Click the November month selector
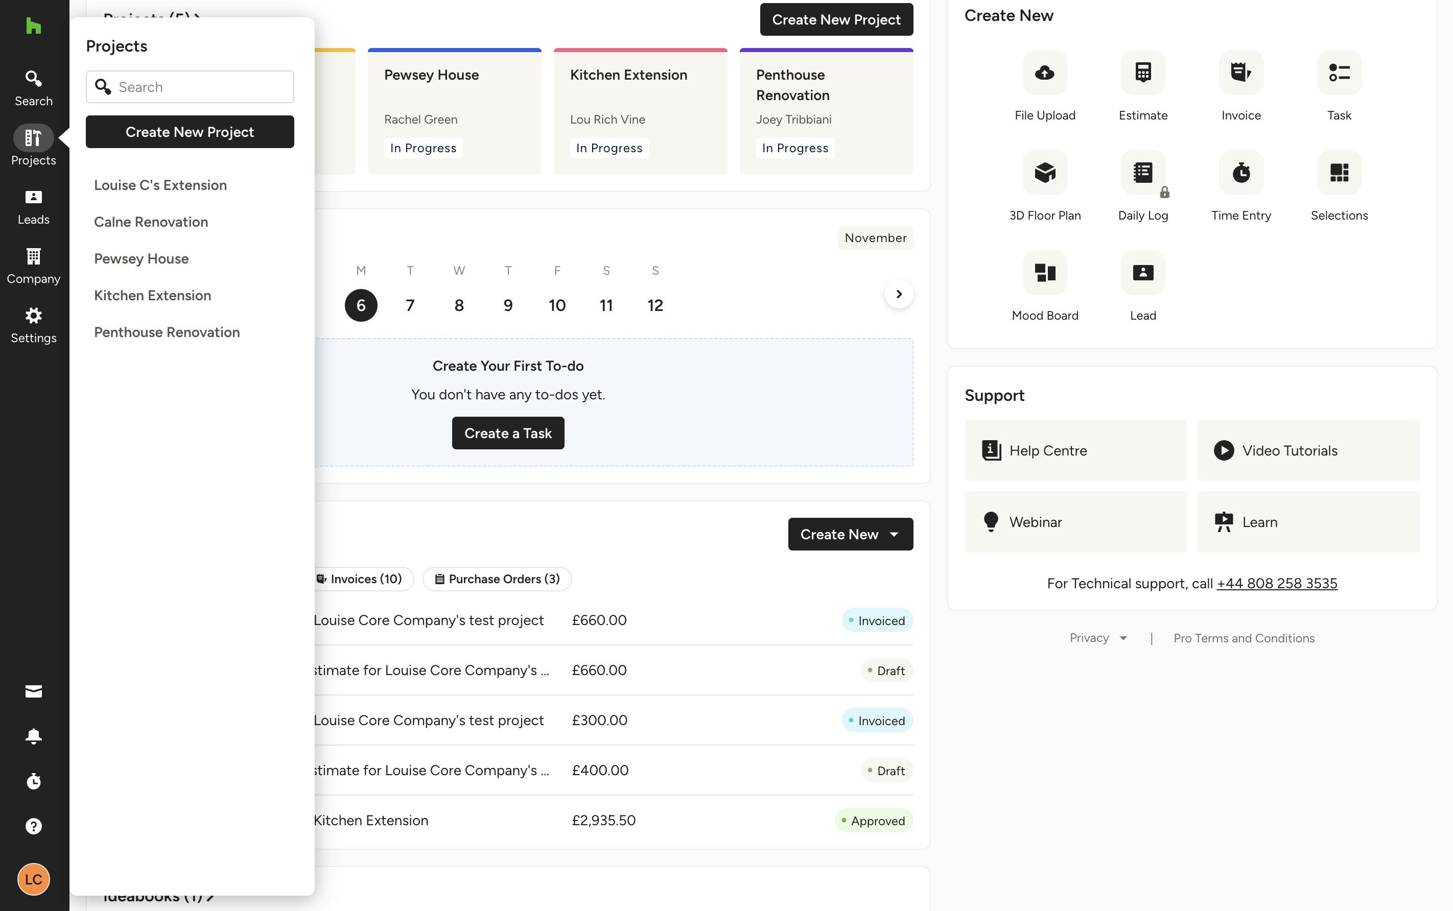1453x911 pixels. coord(875,237)
